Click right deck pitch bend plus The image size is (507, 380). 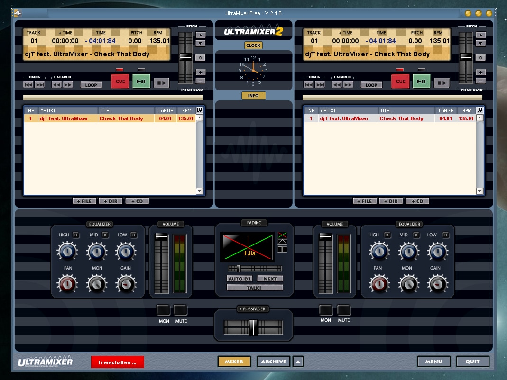tap(481, 72)
